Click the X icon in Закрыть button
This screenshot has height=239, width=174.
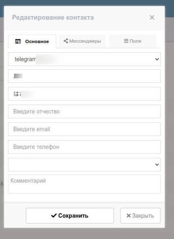click(129, 215)
